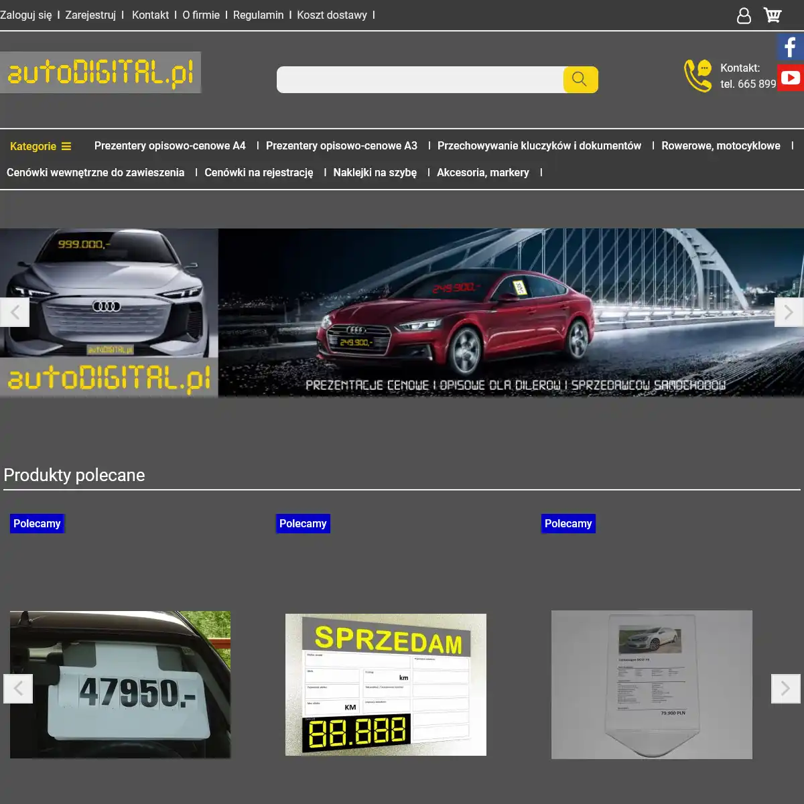Open the shopping cart
804x804 pixels.
click(x=772, y=15)
